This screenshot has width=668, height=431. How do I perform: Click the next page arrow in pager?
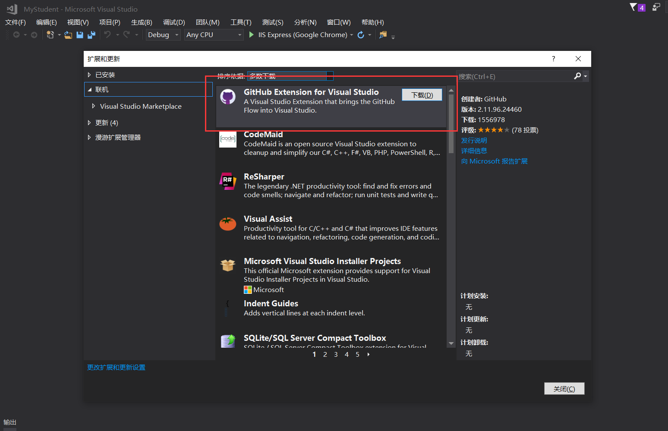point(368,354)
